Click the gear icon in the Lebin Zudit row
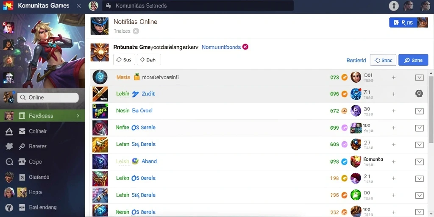This screenshot has width=434, height=217. [419, 94]
